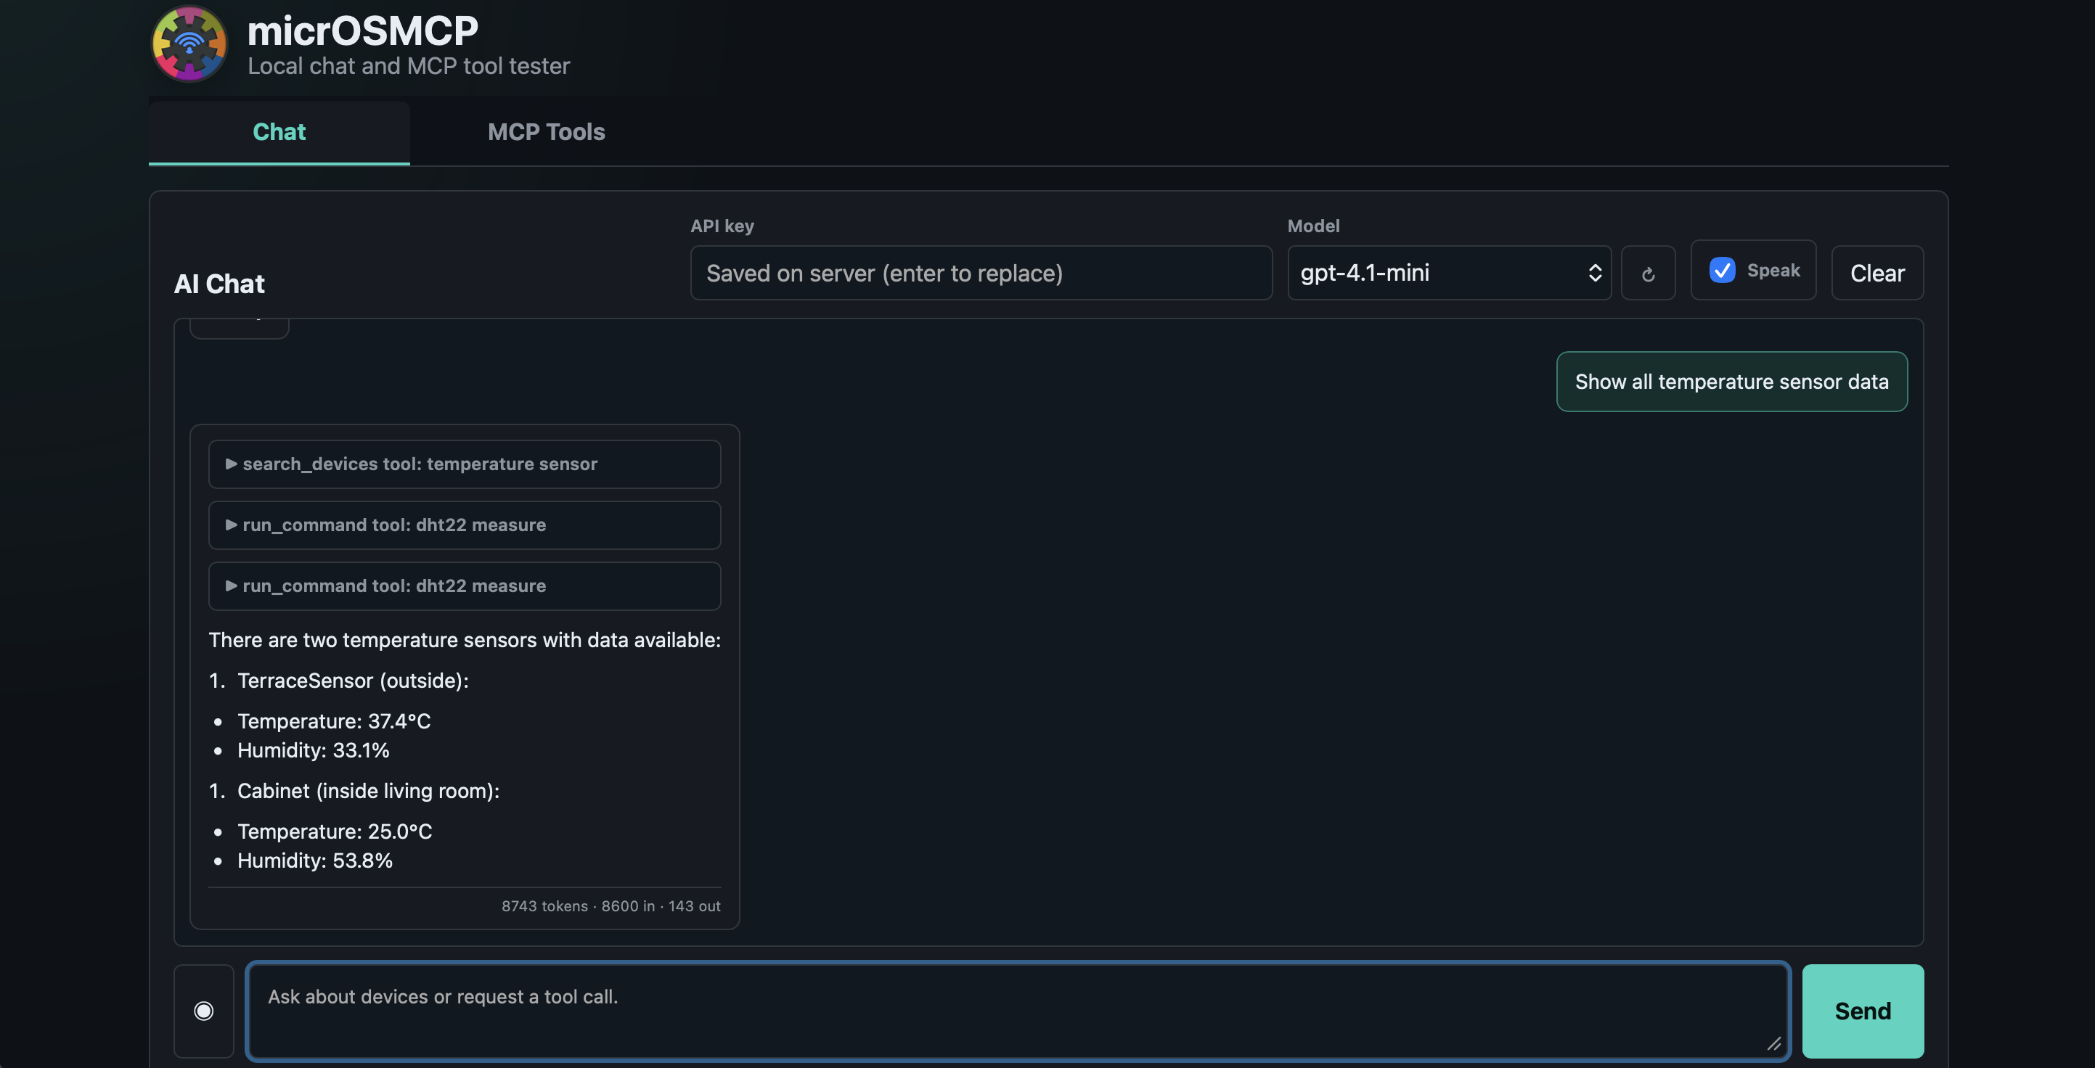Open the MCP Tools tab
This screenshot has width=2095, height=1068.
[546, 131]
